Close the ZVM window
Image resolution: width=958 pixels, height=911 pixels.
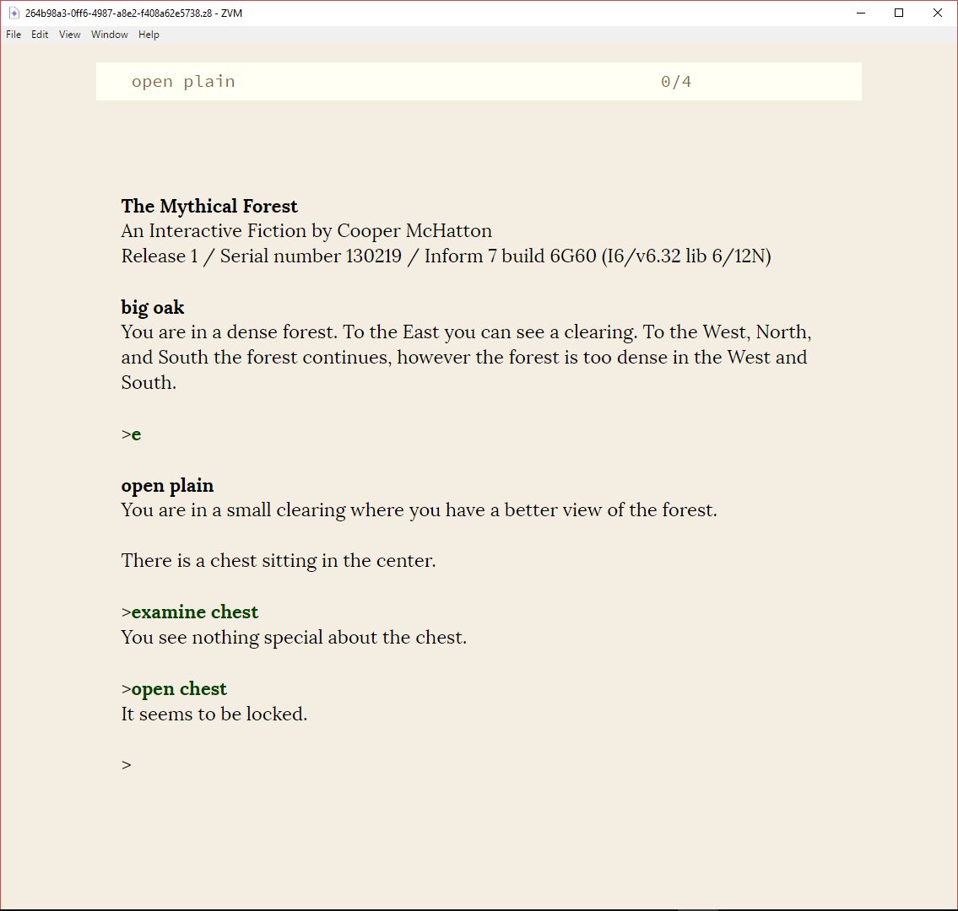937,13
